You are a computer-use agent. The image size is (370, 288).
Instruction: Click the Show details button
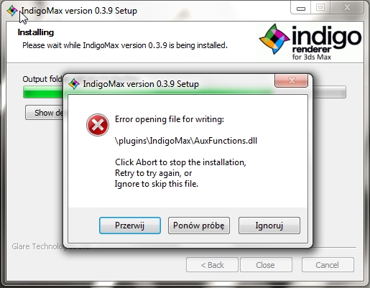(x=45, y=113)
